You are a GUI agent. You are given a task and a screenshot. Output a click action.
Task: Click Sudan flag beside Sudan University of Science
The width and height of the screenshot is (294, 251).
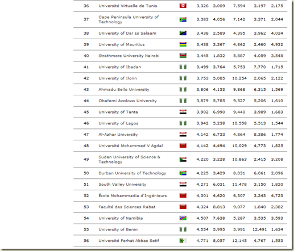click(183, 160)
